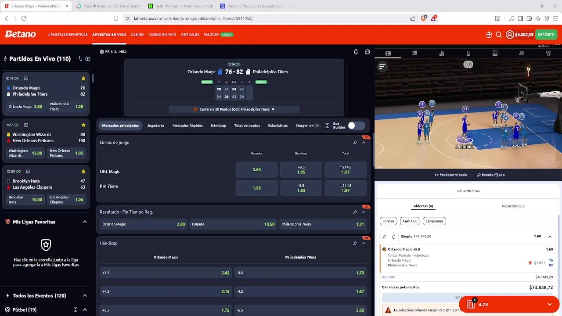Filter bets by Campeones
This screenshot has height=316, width=562.
point(434,221)
